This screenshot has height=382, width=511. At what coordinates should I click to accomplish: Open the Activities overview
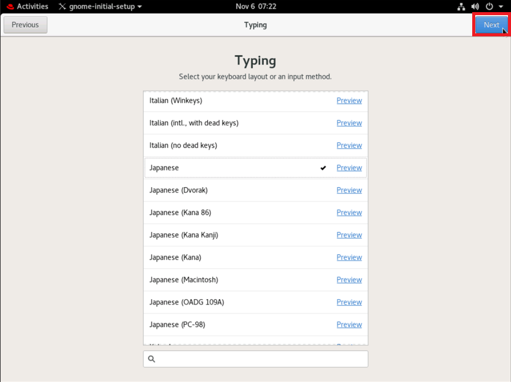pyautogui.click(x=32, y=7)
